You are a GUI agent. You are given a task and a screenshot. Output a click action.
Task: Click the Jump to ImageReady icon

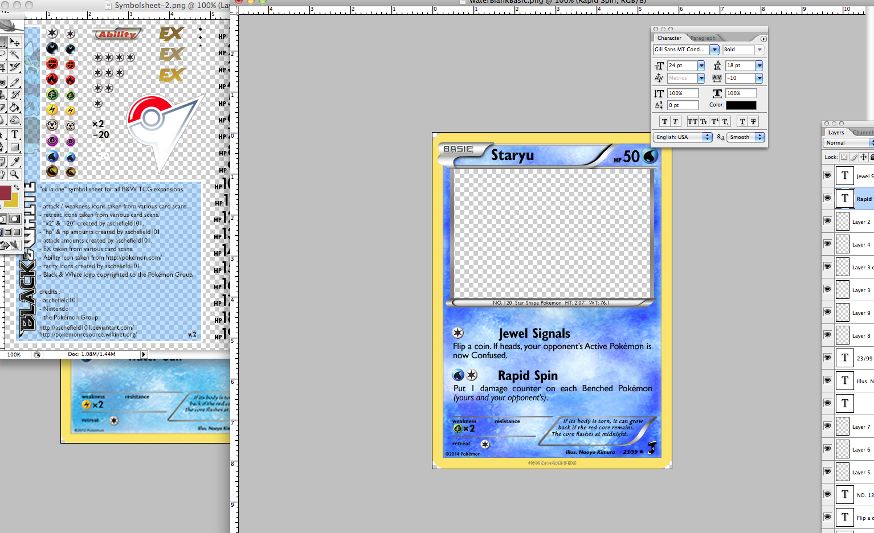click(x=10, y=245)
